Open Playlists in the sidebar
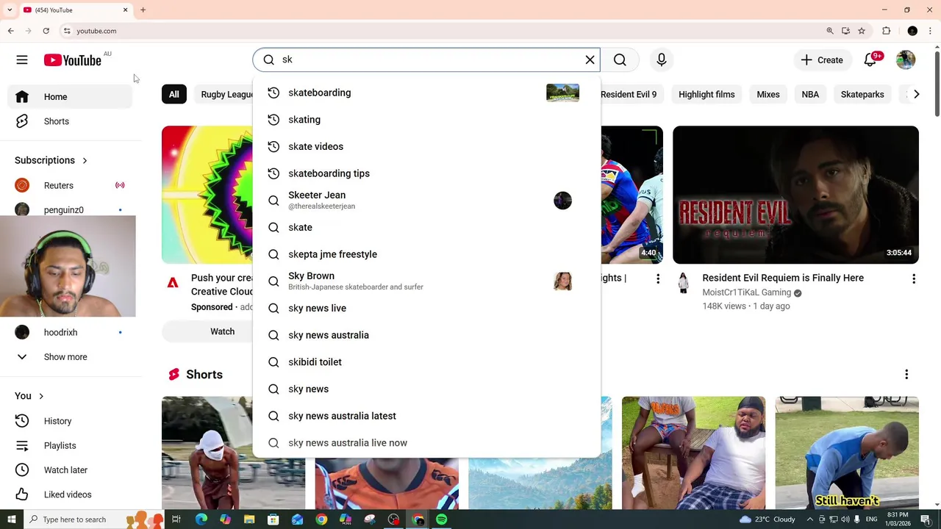Screen dimensions: 941x529 click(x=71, y=445)
